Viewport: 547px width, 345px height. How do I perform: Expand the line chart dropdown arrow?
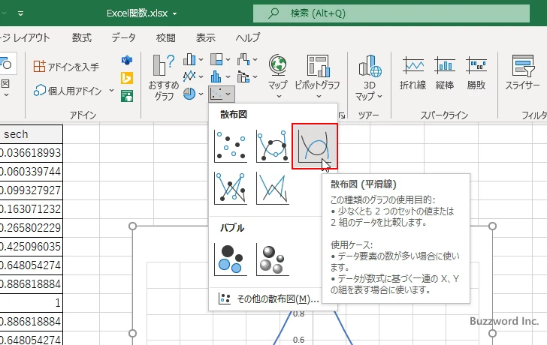tap(201, 76)
